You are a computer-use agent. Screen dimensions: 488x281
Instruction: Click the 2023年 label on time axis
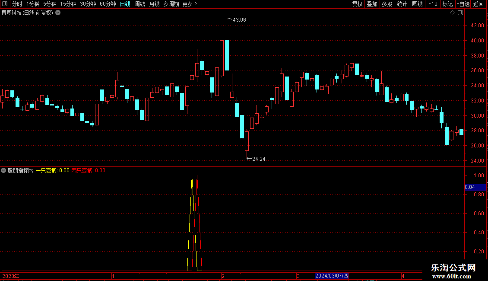[11, 276]
